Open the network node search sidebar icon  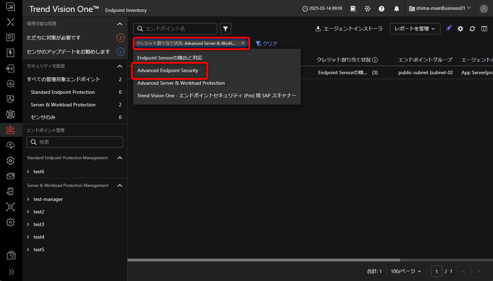11,207
